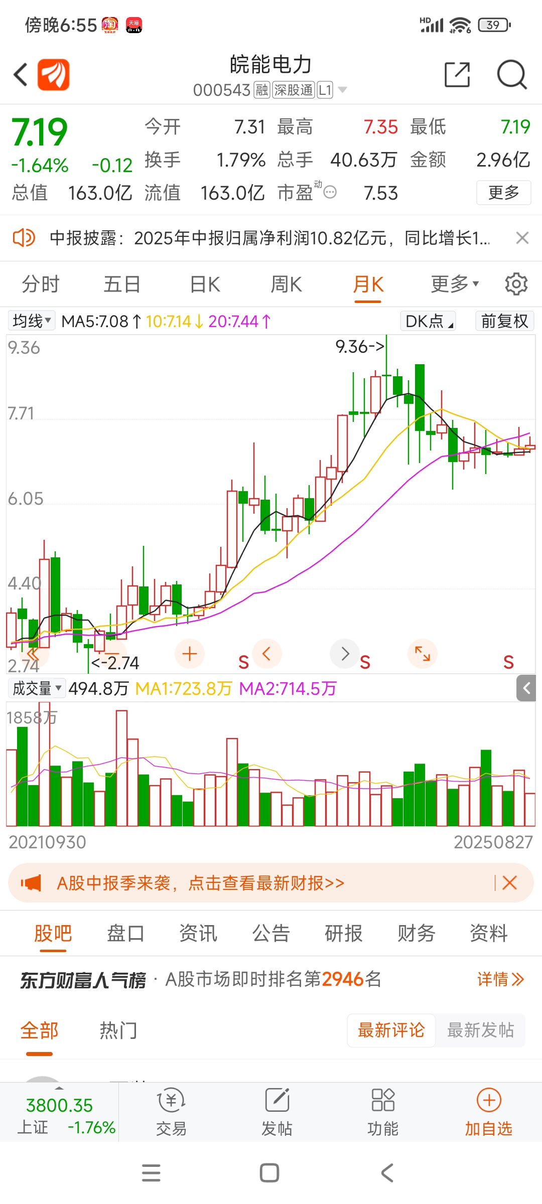Open the 中报披露 net profit news headline
The width and height of the screenshot is (542, 1204).
(269, 238)
